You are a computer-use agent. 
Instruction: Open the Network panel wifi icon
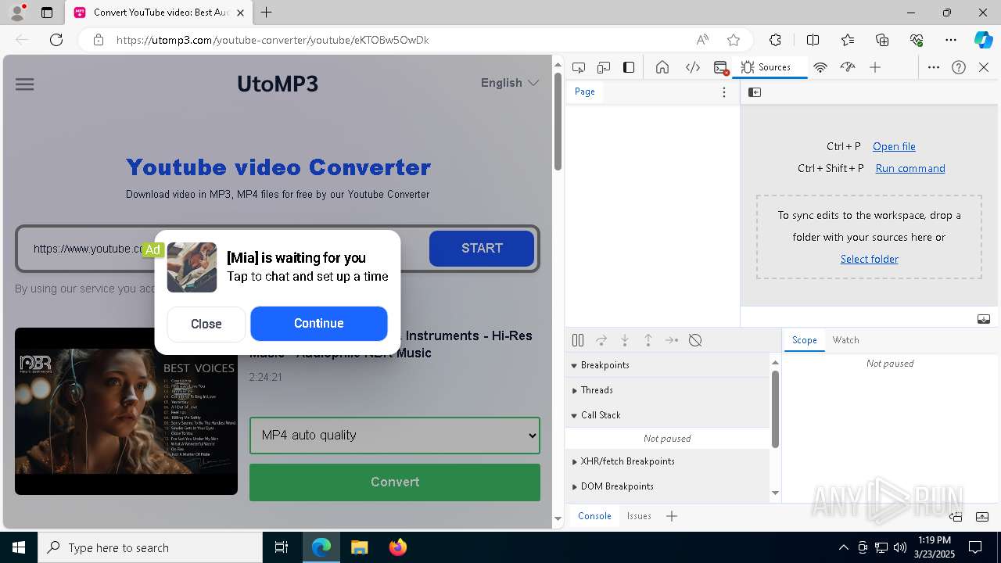820,67
